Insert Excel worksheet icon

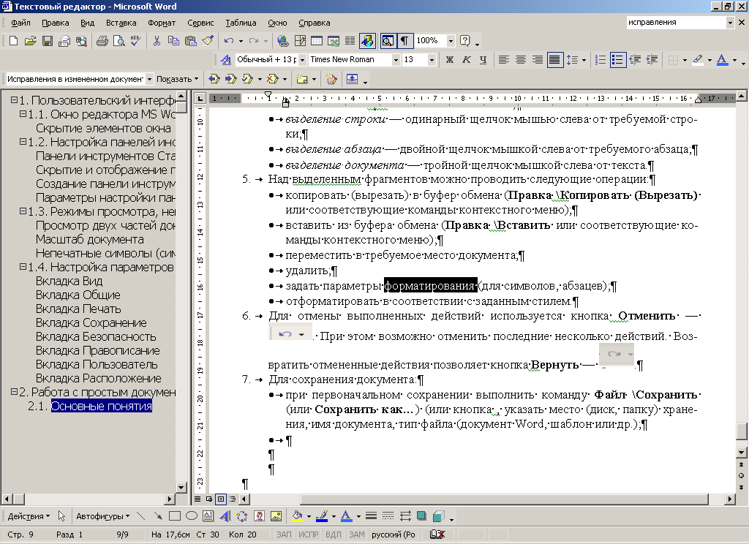[x=333, y=41]
